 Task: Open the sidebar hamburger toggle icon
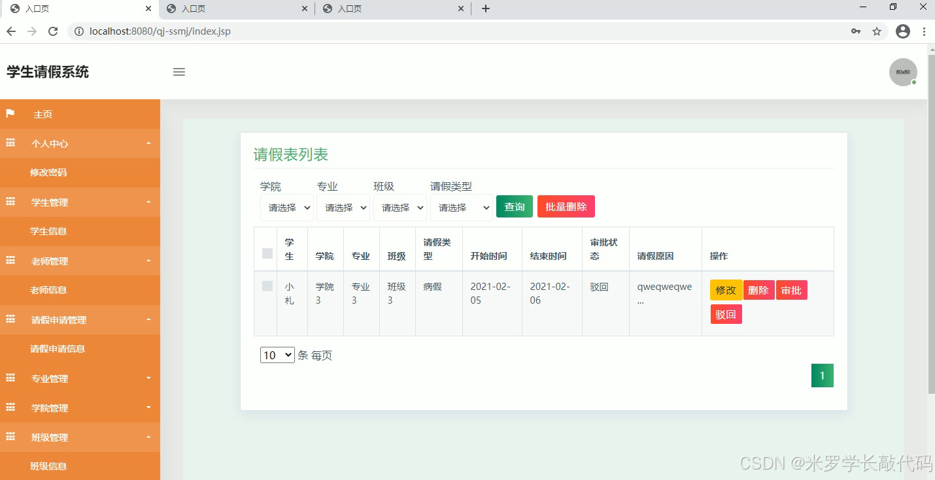click(x=178, y=72)
